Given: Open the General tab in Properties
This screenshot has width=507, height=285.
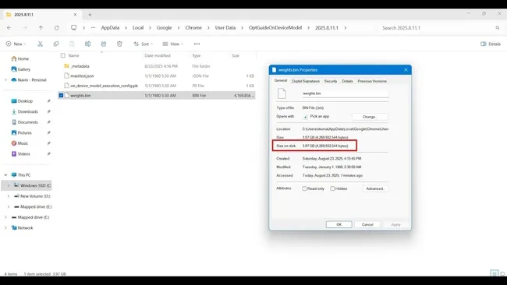Looking at the screenshot, I should [281, 81].
